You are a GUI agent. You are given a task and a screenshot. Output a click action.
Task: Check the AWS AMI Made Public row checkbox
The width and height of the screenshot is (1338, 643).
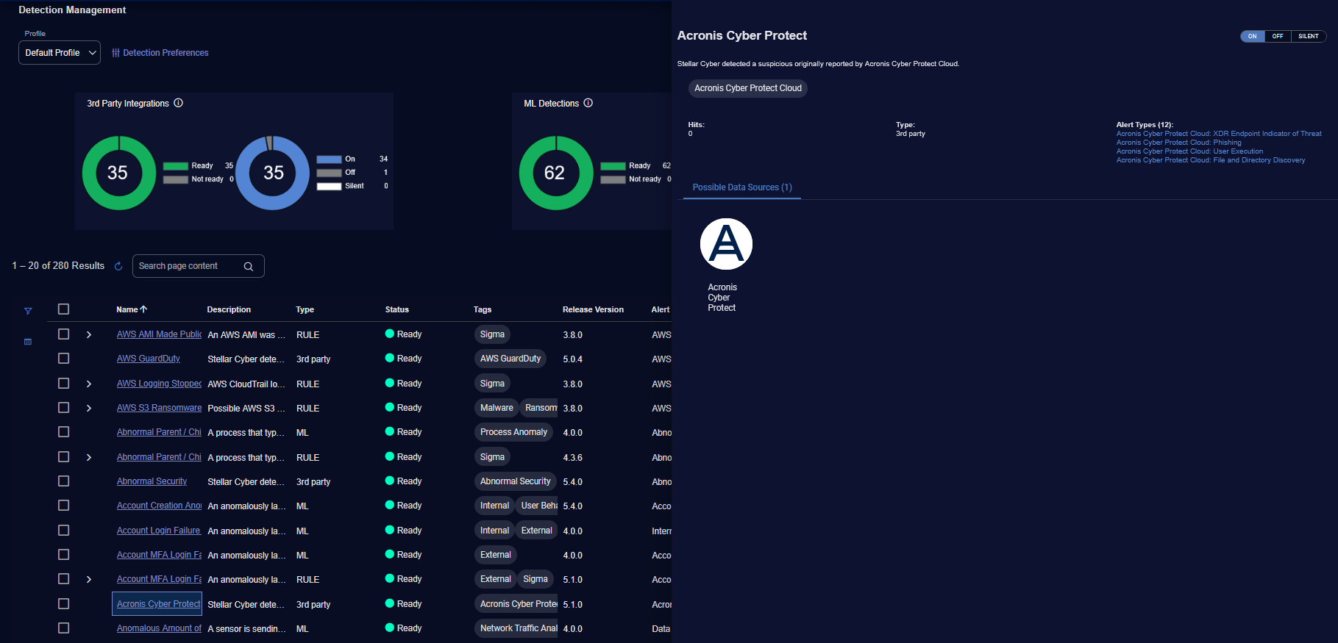63,334
